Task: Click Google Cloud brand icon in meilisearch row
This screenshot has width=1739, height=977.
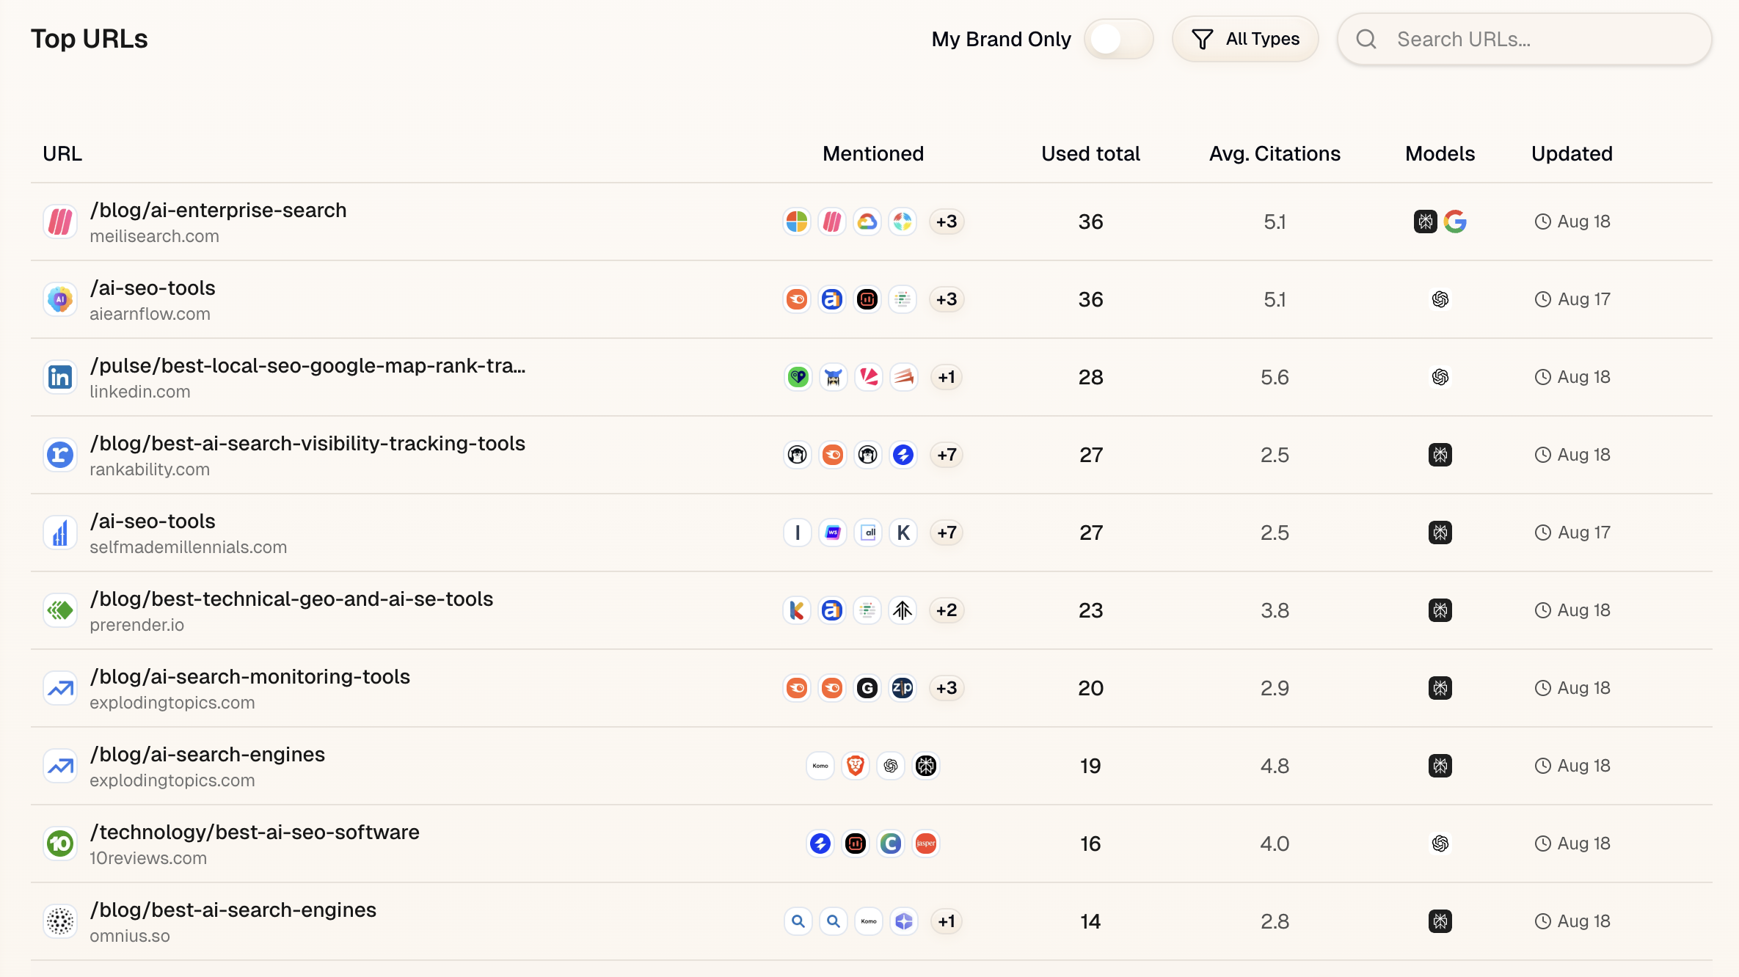Action: point(867,222)
